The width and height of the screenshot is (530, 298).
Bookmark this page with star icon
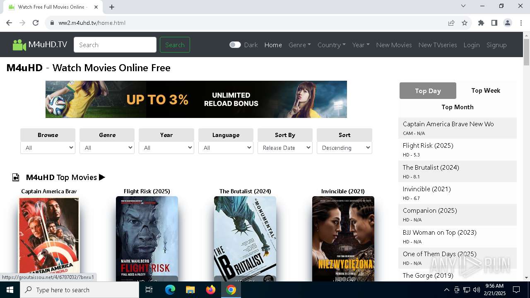point(465,23)
